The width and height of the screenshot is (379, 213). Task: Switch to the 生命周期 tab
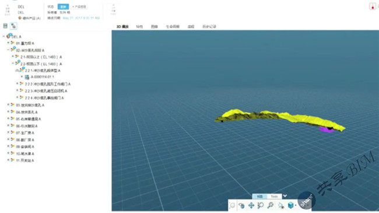(173, 27)
